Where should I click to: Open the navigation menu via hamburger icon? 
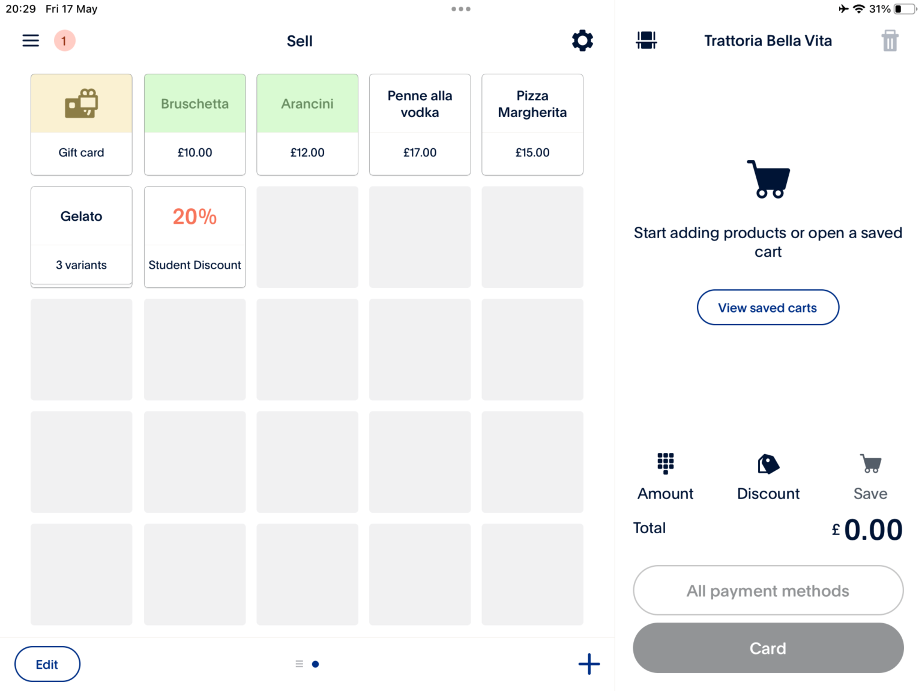(x=31, y=40)
